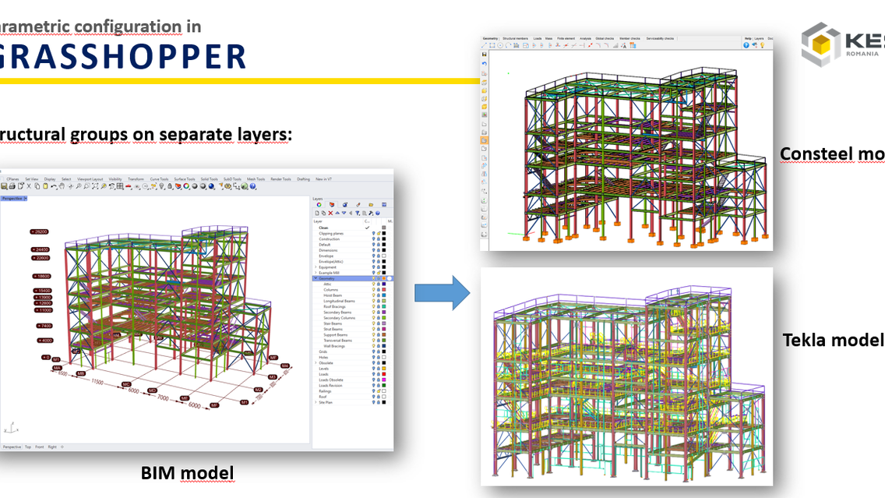Switch to Structural members tab in Consteel
The image size is (885, 498).
pyautogui.click(x=515, y=38)
